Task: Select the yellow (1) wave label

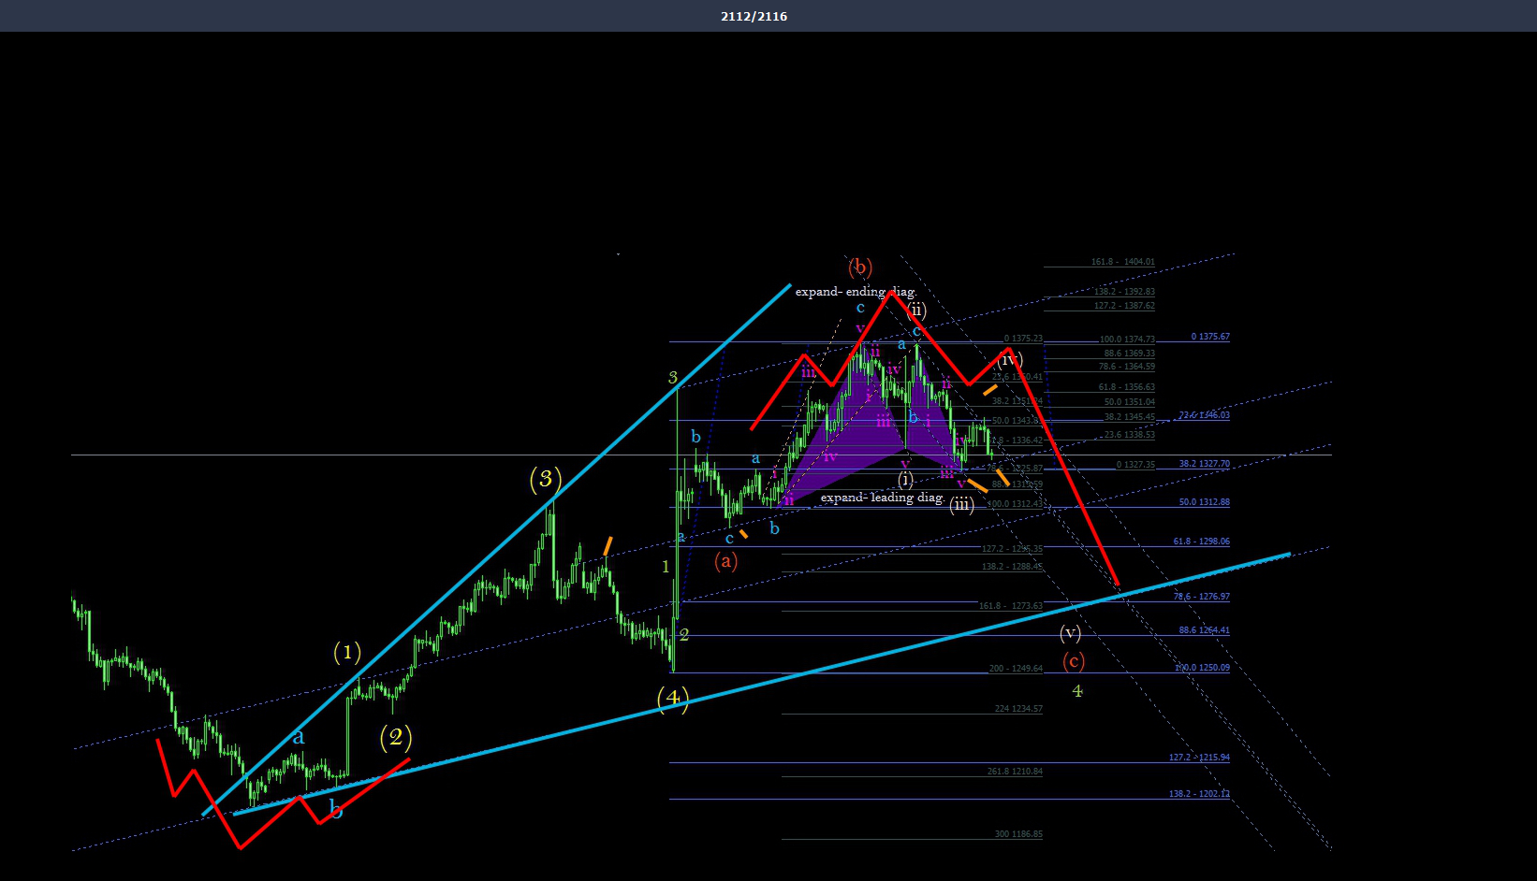Action: [347, 652]
